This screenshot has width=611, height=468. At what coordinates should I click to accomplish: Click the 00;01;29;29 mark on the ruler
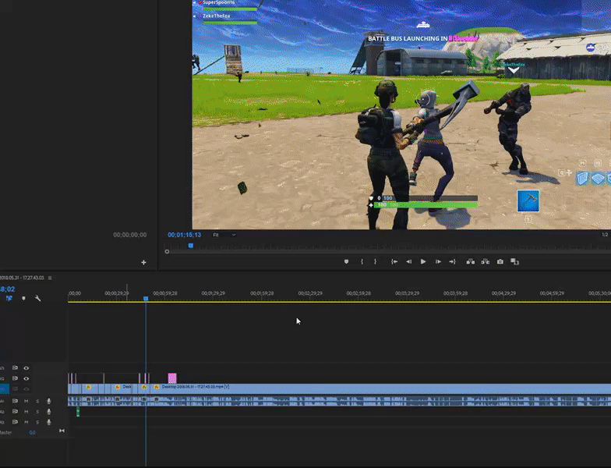(214, 293)
